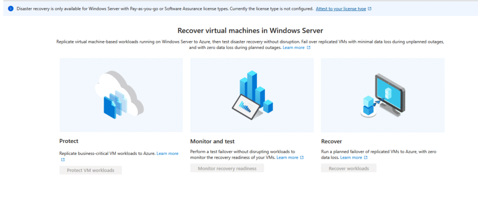The image size is (478, 197).
Task: Click the Monitor and test section title
Action: tap(212, 141)
